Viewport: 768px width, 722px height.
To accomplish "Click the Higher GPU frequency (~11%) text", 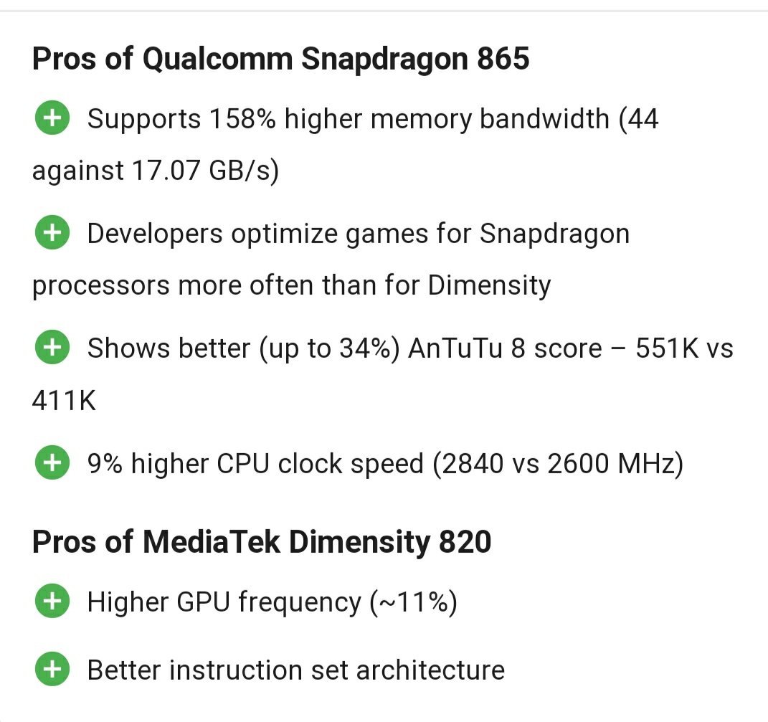I will (x=272, y=602).
